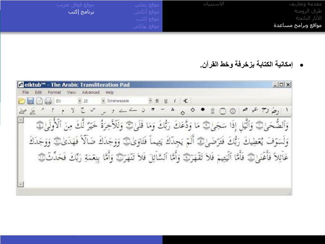Viewport: 325px width, 244px height.
Task: Insert the small ن symbol
Action: pyautogui.click(x=143, y=110)
